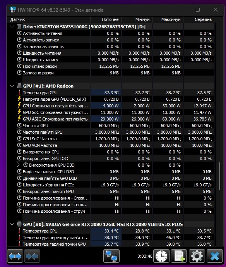The width and height of the screenshot is (226, 267).
Task: Collapse the GPU [#1]: AMD Radeon section
Action: (x=12, y=86)
